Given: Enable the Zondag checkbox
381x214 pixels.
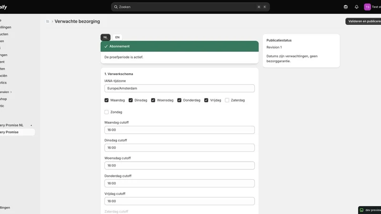Looking at the screenshot, I should (106, 112).
